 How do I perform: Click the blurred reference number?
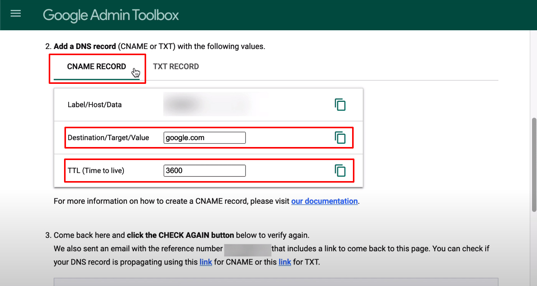(247, 249)
